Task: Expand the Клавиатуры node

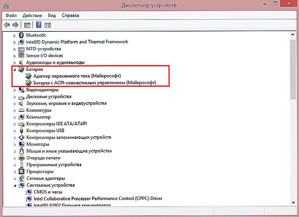Action: click(x=15, y=111)
